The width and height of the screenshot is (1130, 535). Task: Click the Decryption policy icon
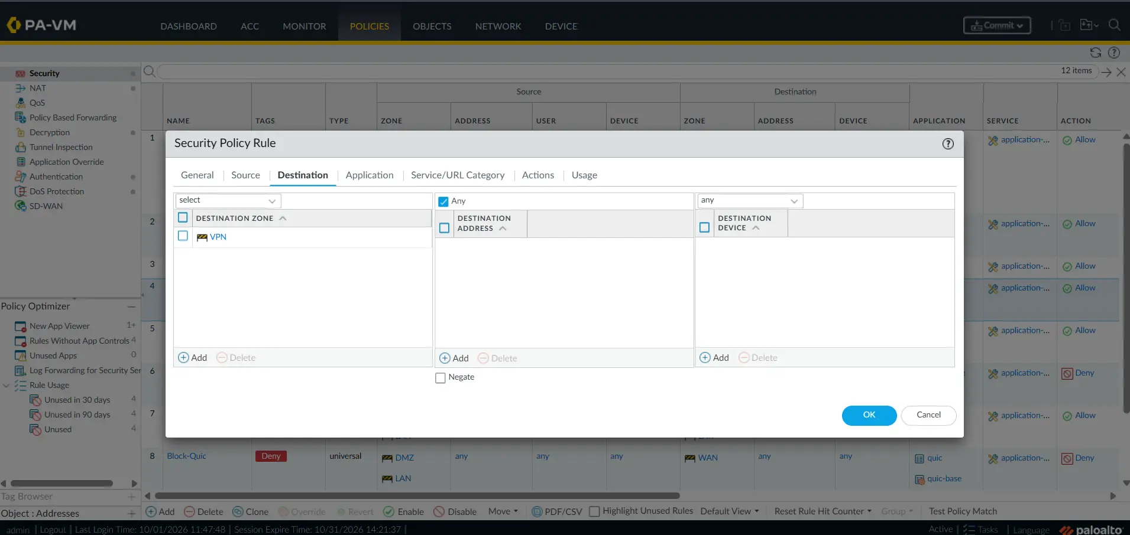(x=20, y=132)
